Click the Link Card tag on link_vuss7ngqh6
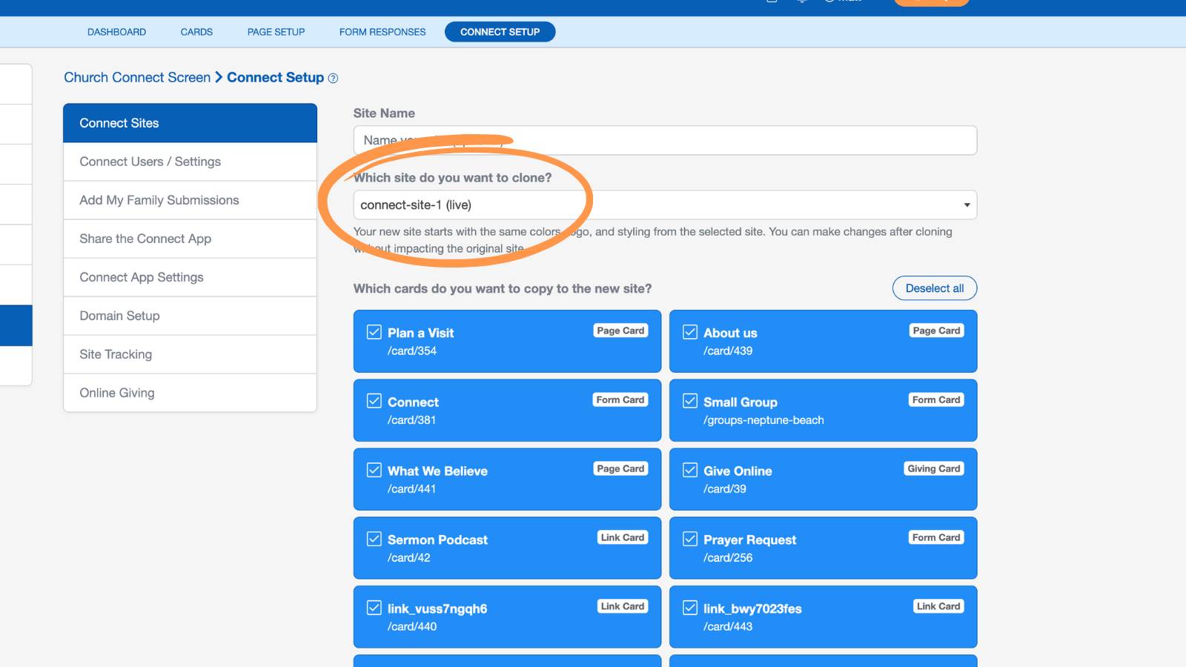 tap(623, 606)
